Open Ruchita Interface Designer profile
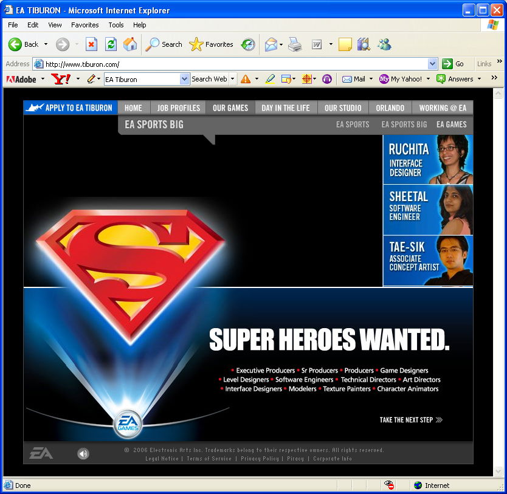Image resolution: width=507 pixels, height=494 pixels. [x=428, y=160]
